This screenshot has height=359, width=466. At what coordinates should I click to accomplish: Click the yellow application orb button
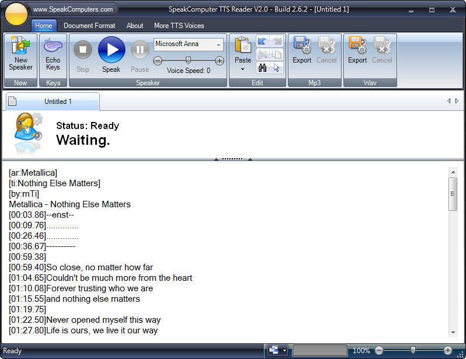click(16, 14)
